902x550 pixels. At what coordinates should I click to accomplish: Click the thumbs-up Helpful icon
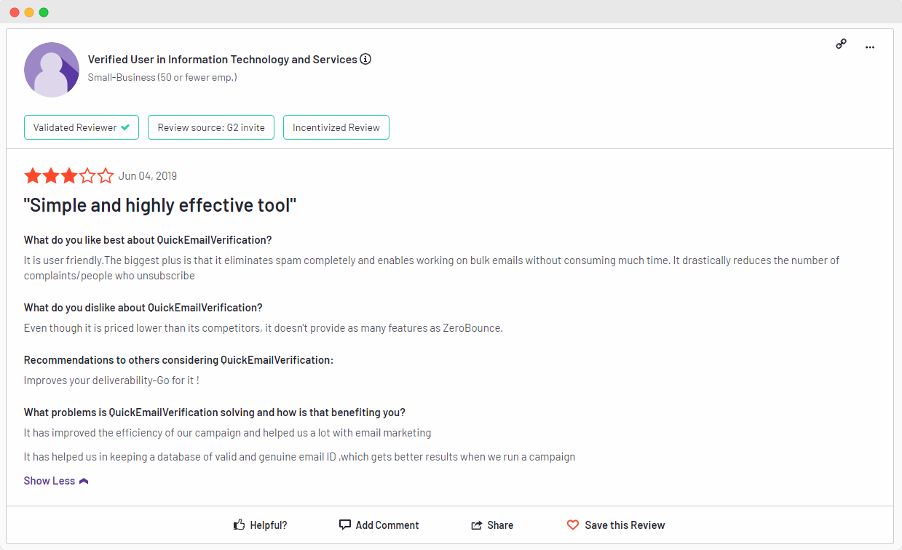[239, 525]
